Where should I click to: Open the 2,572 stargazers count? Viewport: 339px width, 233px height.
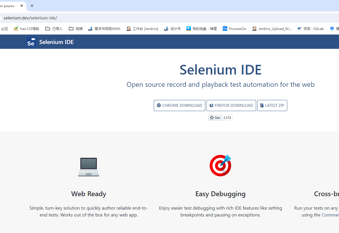pos(228,118)
